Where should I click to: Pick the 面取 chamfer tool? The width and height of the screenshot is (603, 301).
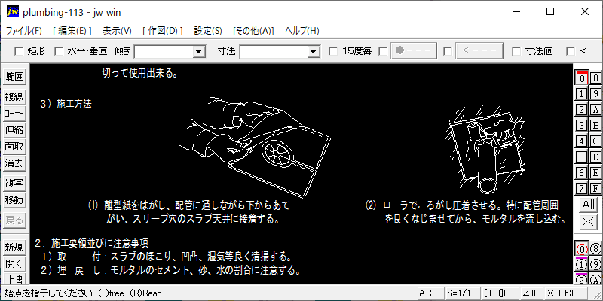14,147
